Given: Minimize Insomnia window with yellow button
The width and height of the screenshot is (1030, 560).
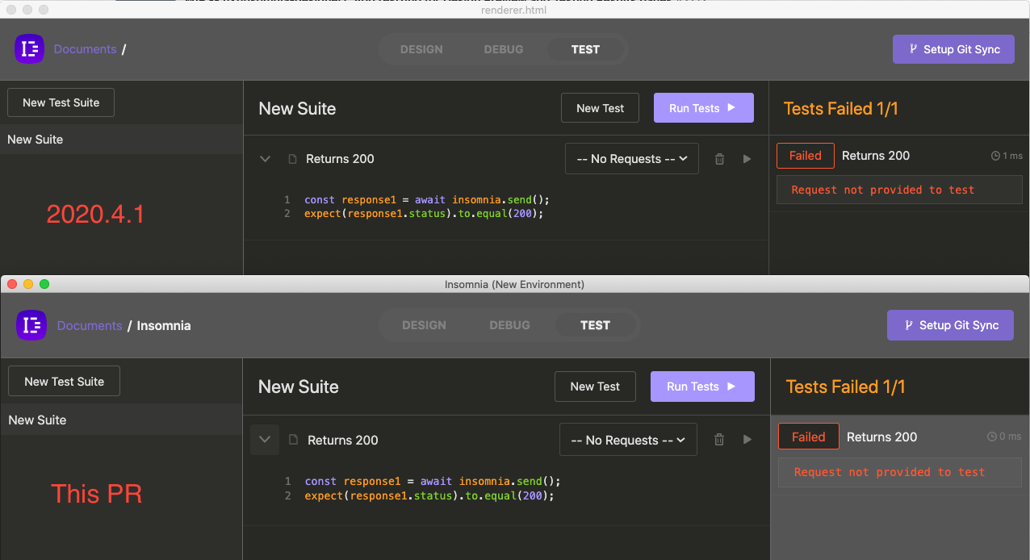Looking at the screenshot, I should [28, 284].
